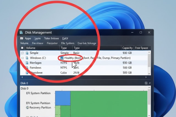Viewport: 176px width, 117px height.
Task: Open the Appe menu
Action: click(28, 38)
